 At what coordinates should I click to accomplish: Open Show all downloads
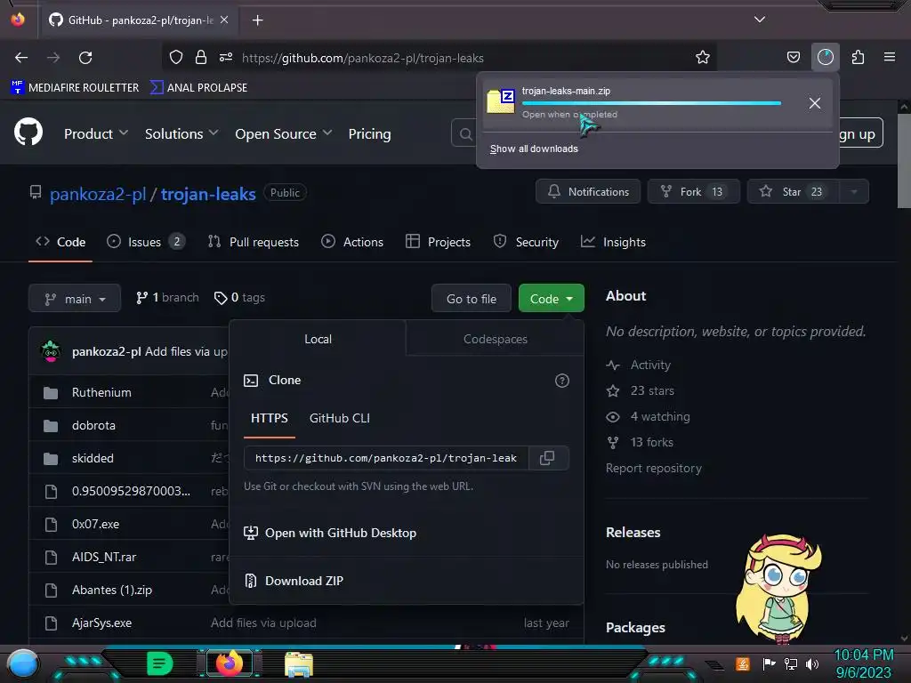[x=534, y=149]
